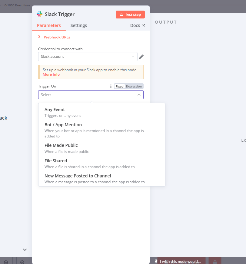Click the zoom in magnifier icon
This screenshot has width=246, height=264.
click(x=6, y=262)
